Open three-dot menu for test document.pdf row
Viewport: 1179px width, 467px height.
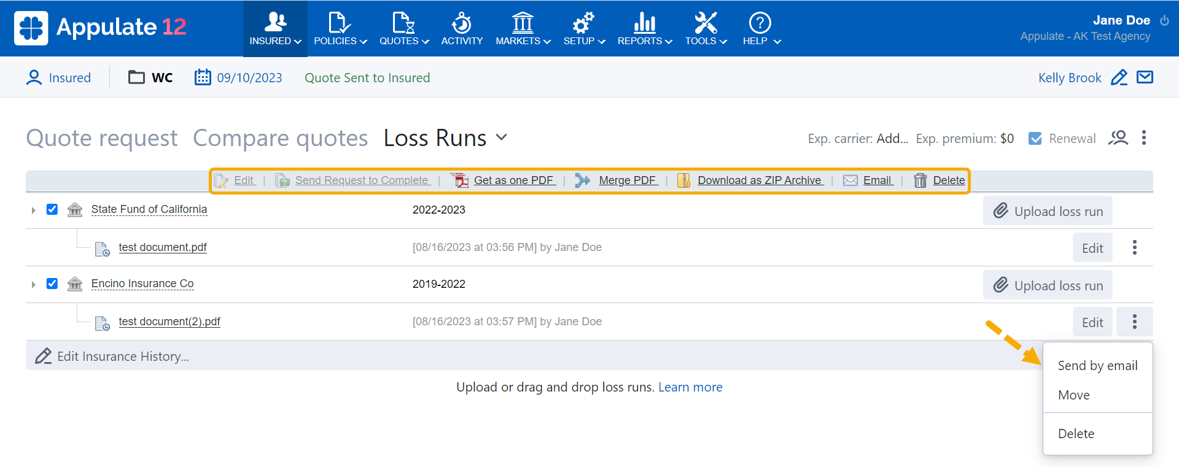[1135, 247]
